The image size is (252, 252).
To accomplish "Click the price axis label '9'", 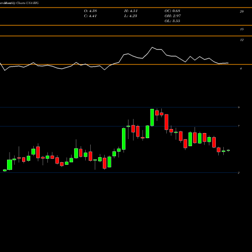I will pyautogui.click(x=238, y=107).
